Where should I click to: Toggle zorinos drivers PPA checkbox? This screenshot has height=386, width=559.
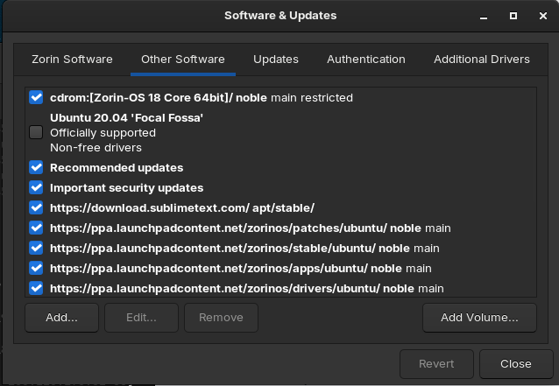pyautogui.click(x=36, y=288)
